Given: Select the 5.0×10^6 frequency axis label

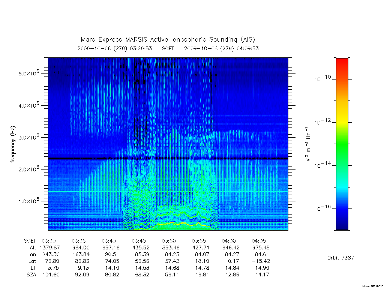Looking at the screenshot, I should pyautogui.click(x=28, y=73).
